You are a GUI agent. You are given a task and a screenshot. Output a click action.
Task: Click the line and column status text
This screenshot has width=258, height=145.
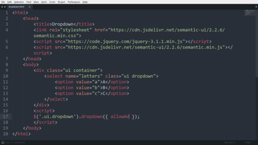tap(15, 143)
